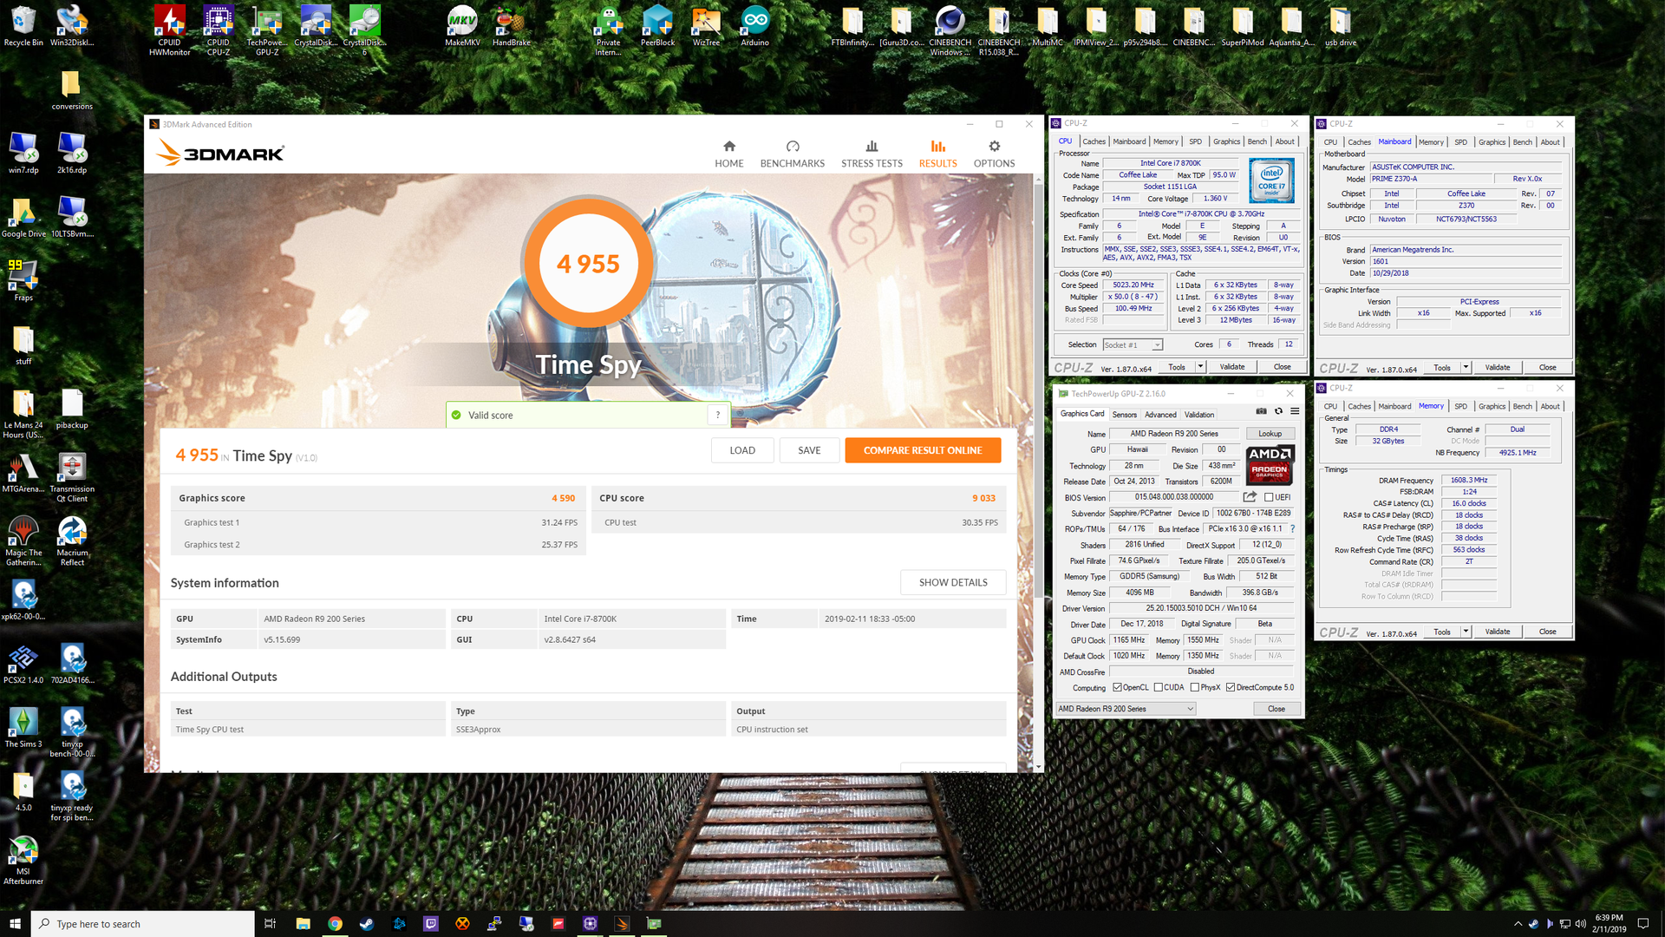The image size is (1665, 937).
Task: Open Chrome from the taskbar
Action: (x=335, y=923)
